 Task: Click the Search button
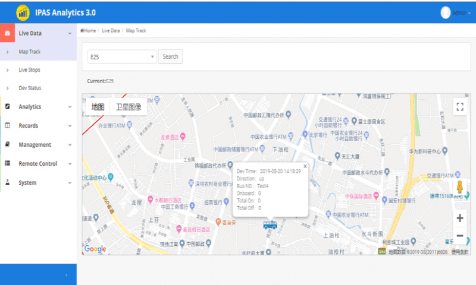click(x=170, y=56)
